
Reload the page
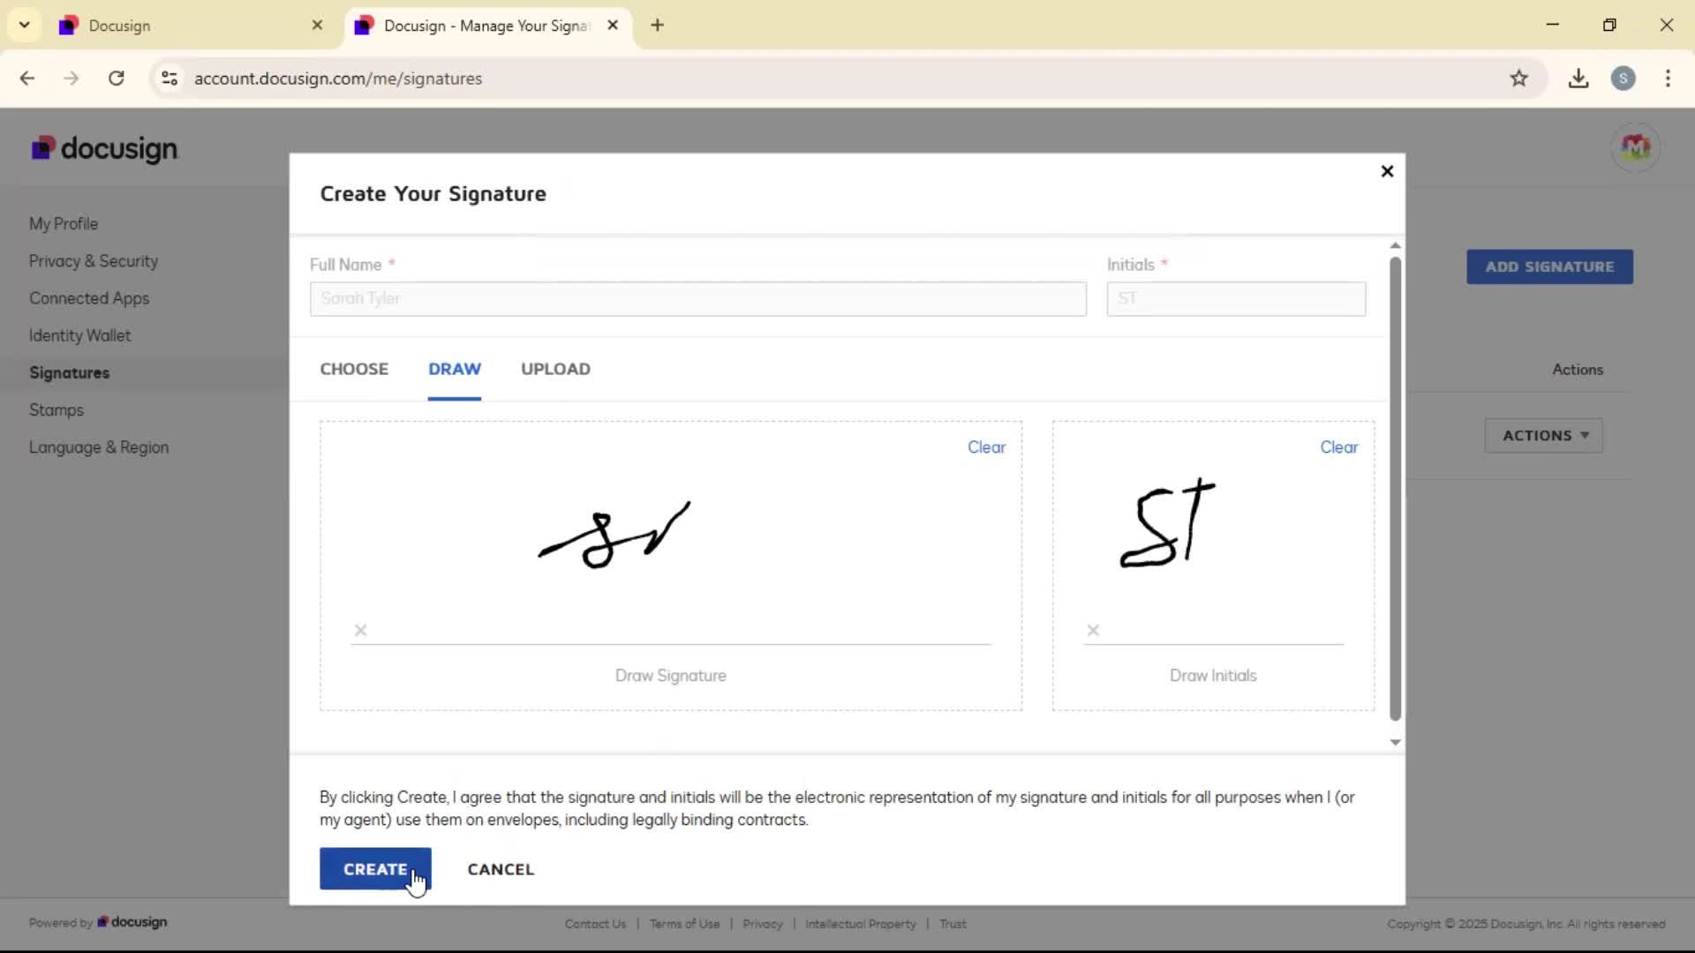pyautogui.click(x=117, y=79)
